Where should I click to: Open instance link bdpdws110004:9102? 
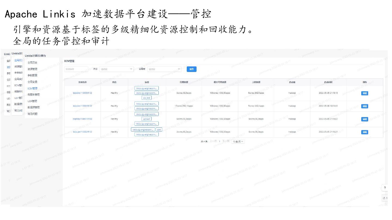(82, 106)
